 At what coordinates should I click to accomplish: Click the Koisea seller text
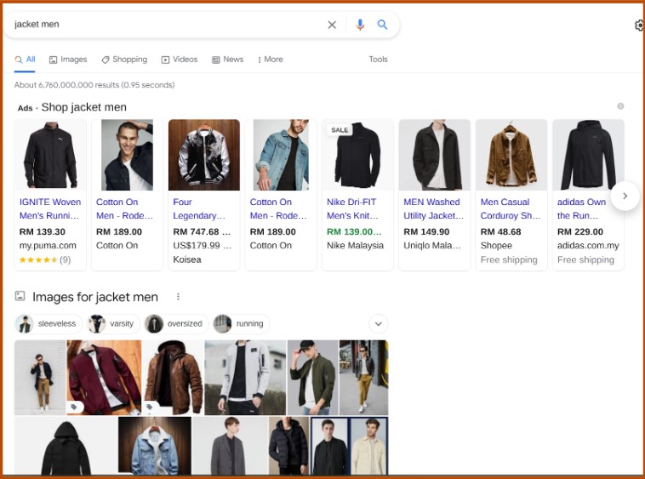pyautogui.click(x=187, y=259)
